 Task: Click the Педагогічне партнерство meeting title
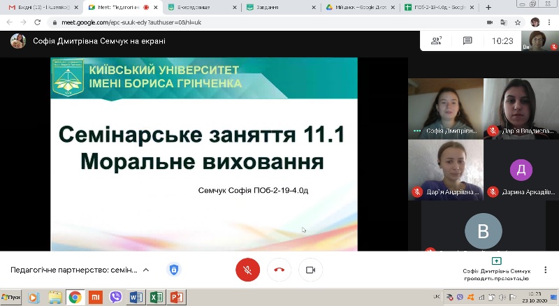pos(74,270)
